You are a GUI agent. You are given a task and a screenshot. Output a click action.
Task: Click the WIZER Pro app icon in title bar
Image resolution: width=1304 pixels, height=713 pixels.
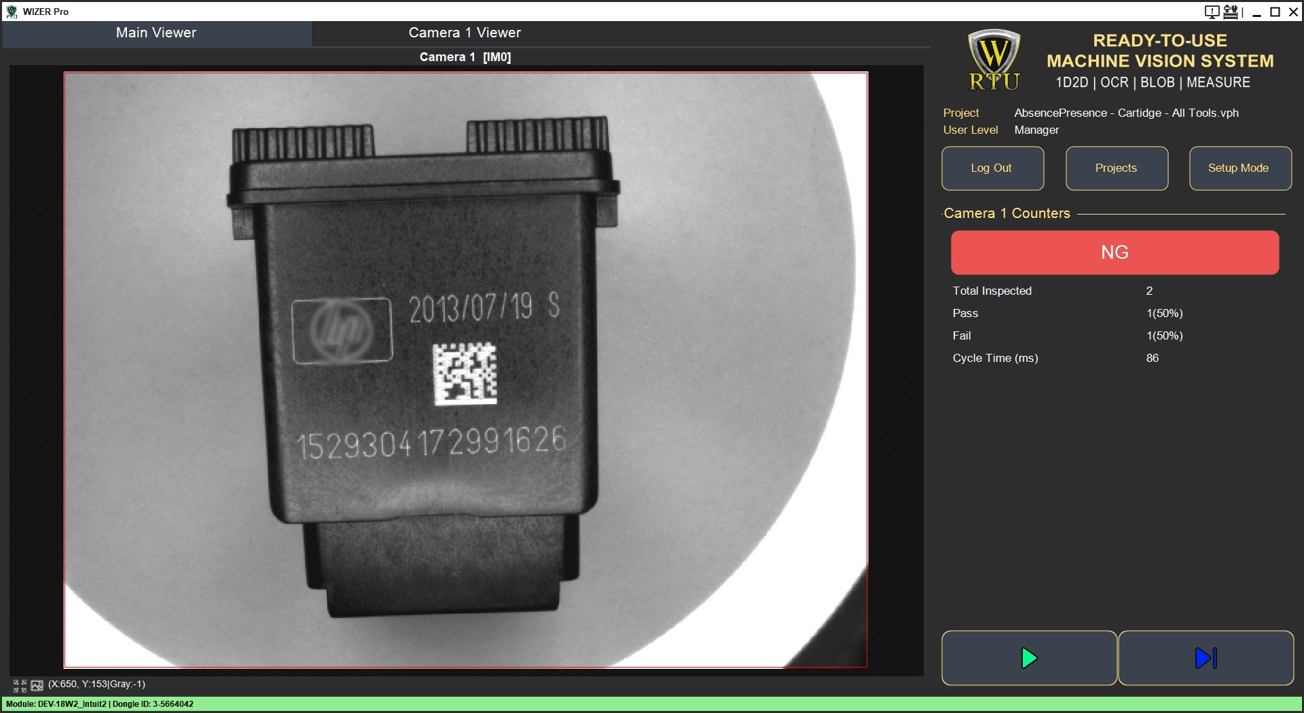click(12, 12)
